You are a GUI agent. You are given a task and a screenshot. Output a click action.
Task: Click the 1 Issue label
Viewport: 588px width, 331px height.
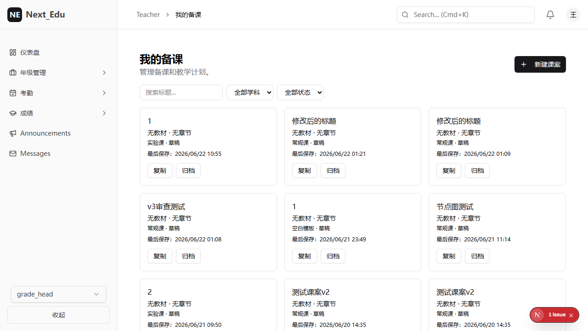click(x=557, y=315)
